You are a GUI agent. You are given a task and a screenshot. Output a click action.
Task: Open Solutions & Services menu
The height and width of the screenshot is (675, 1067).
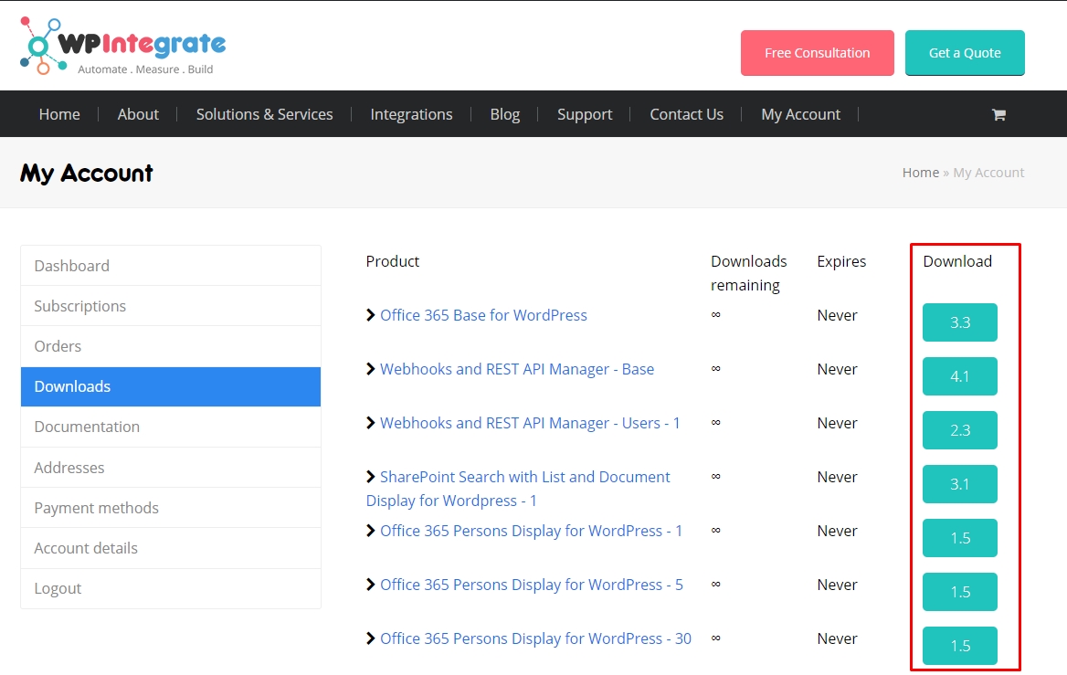pos(264,114)
